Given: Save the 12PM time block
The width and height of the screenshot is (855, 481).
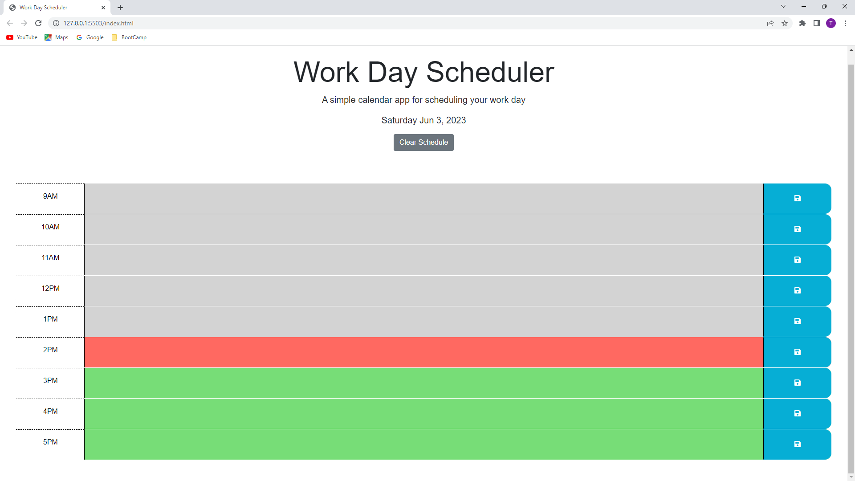Looking at the screenshot, I should [x=797, y=290].
